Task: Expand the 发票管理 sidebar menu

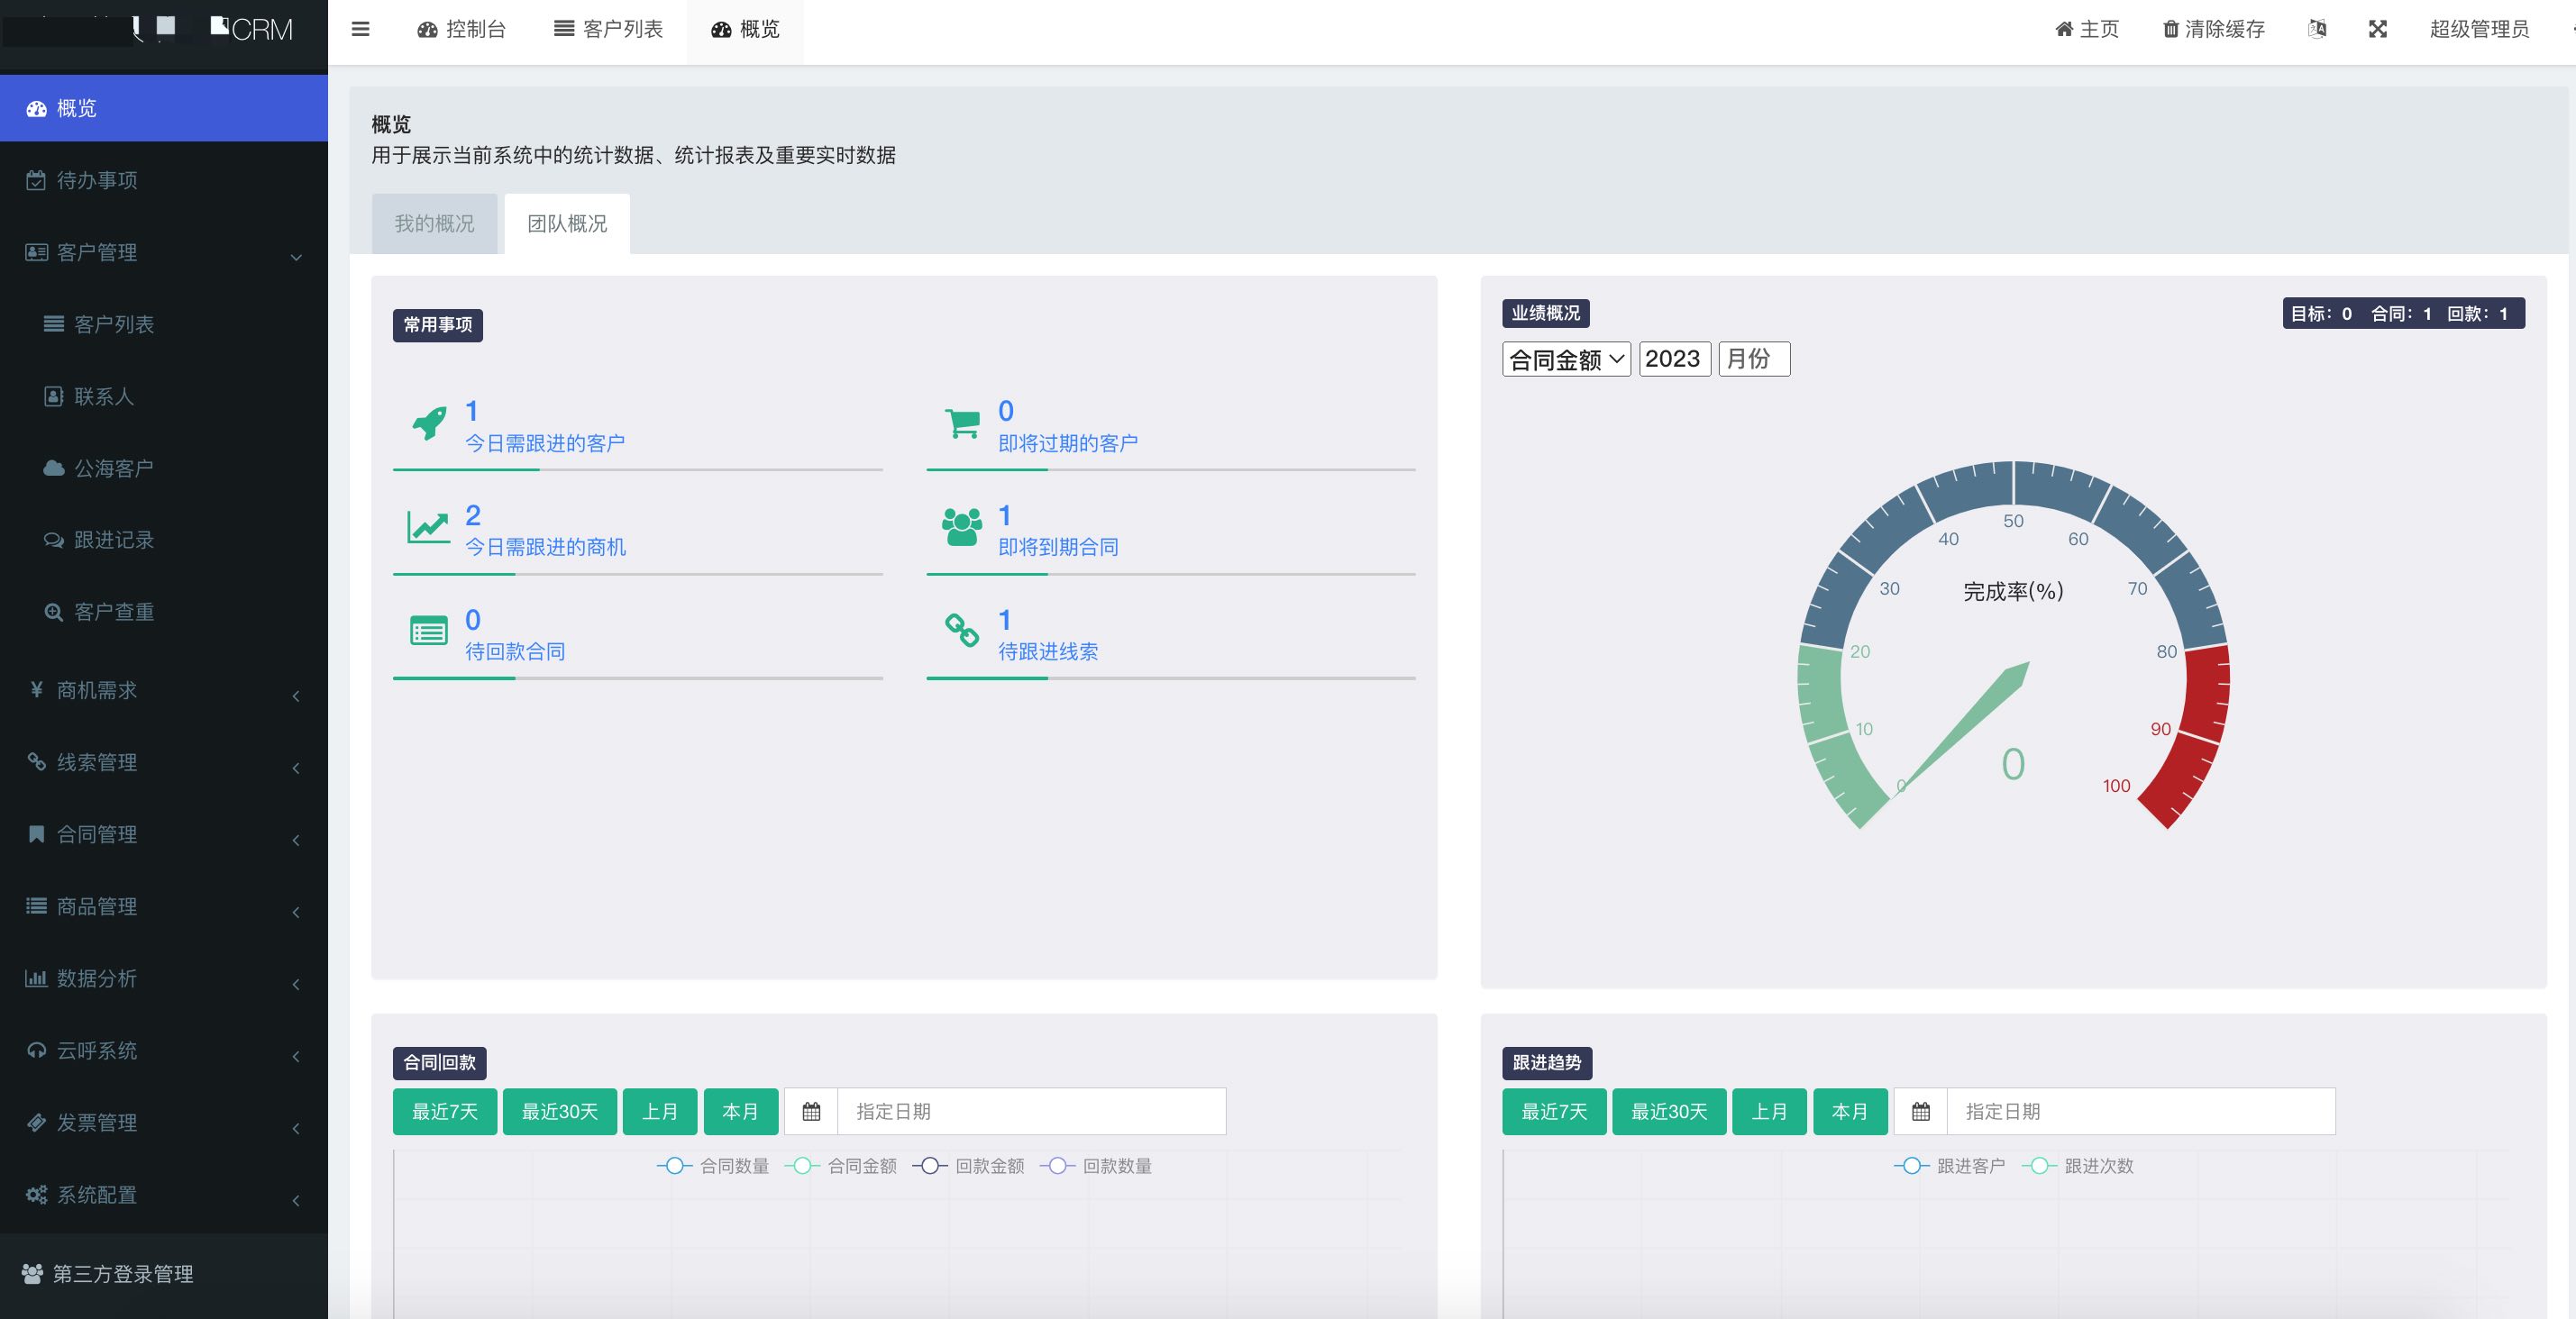Action: coord(164,1123)
